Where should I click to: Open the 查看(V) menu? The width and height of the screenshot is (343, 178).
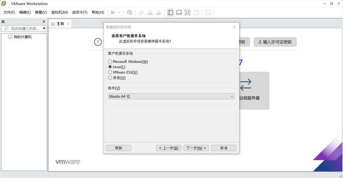(41, 12)
